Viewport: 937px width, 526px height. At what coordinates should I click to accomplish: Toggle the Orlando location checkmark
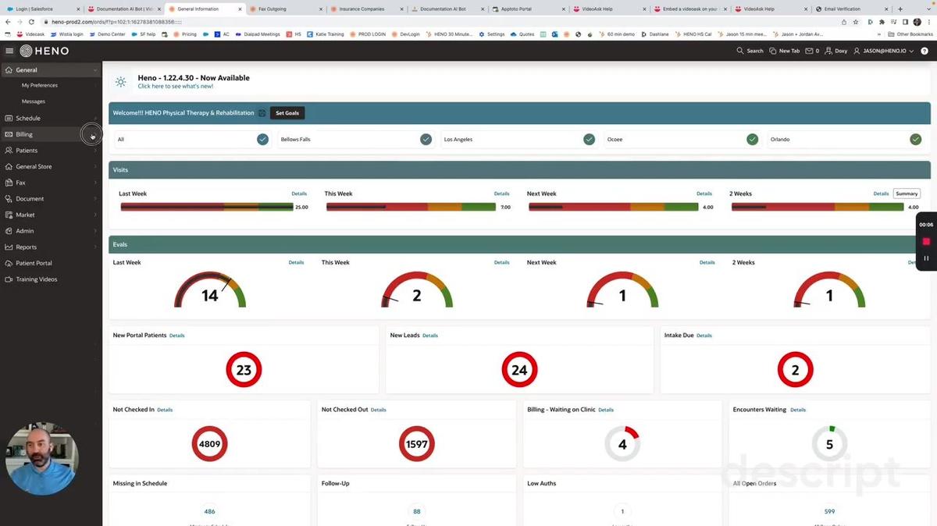point(915,140)
